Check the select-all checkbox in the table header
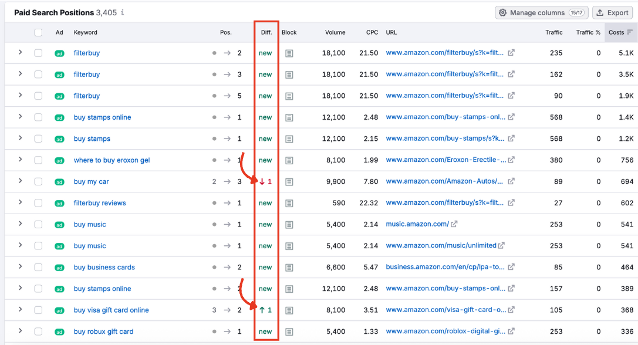Image resolution: width=638 pixels, height=345 pixels. tap(38, 32)
